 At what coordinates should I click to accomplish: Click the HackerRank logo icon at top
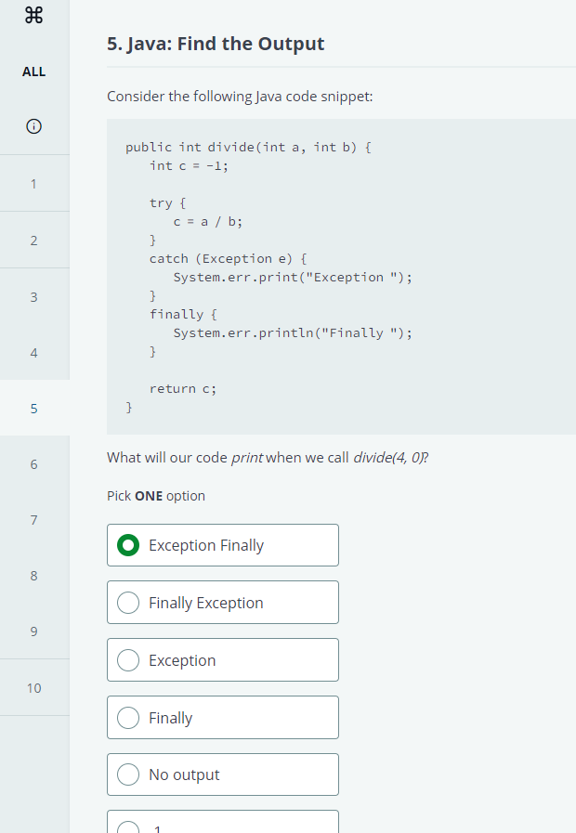pos(34,15)
